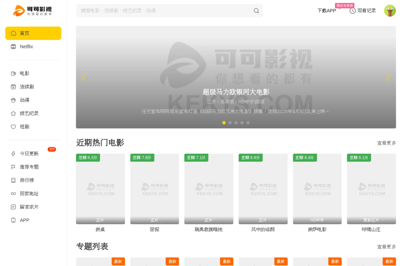This screenshot has width=400, height=266.
Task: Open 推荐专题 page
Action: pyautogui.click(x=33, y=167)
